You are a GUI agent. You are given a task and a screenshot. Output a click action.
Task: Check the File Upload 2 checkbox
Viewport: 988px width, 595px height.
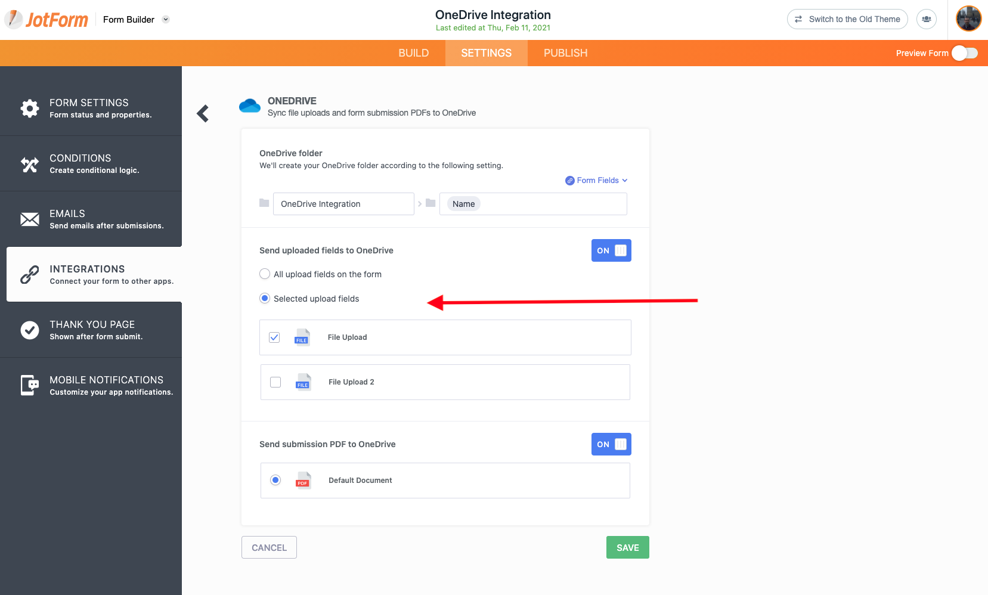click(275, 382)
